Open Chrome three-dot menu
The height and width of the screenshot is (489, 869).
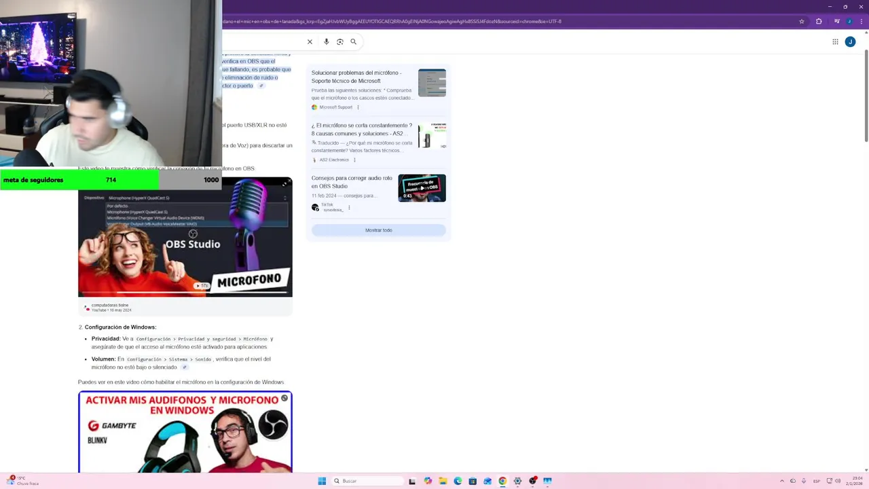(x=860, y=21)
